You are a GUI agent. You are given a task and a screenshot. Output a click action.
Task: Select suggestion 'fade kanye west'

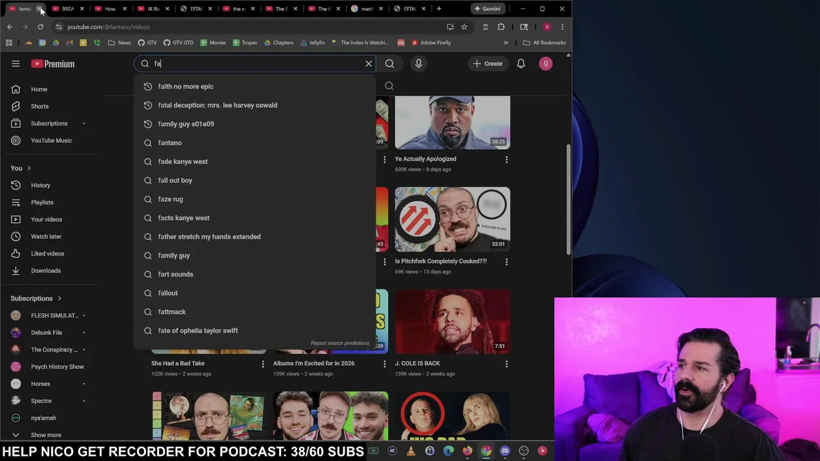pos(254,161)
